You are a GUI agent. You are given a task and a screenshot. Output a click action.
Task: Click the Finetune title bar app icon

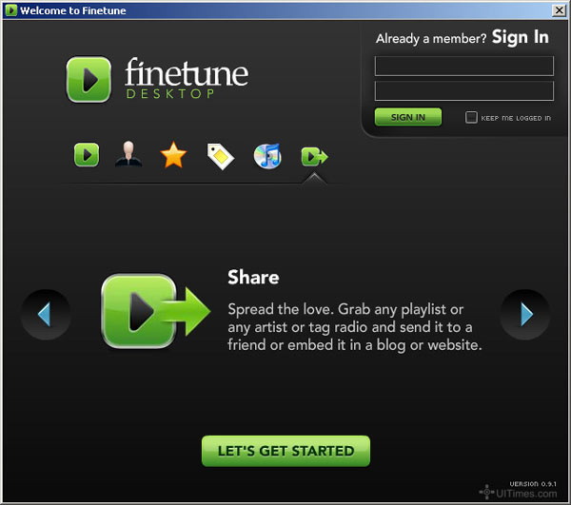click(10, 10)
